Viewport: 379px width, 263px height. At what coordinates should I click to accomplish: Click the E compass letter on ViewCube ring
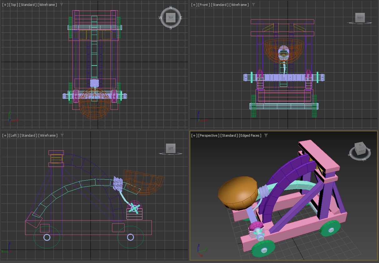click(181, 18)
